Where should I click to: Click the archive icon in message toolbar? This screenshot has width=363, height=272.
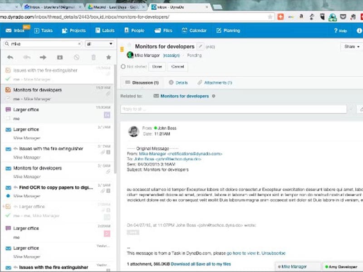(x=59, y=57)
